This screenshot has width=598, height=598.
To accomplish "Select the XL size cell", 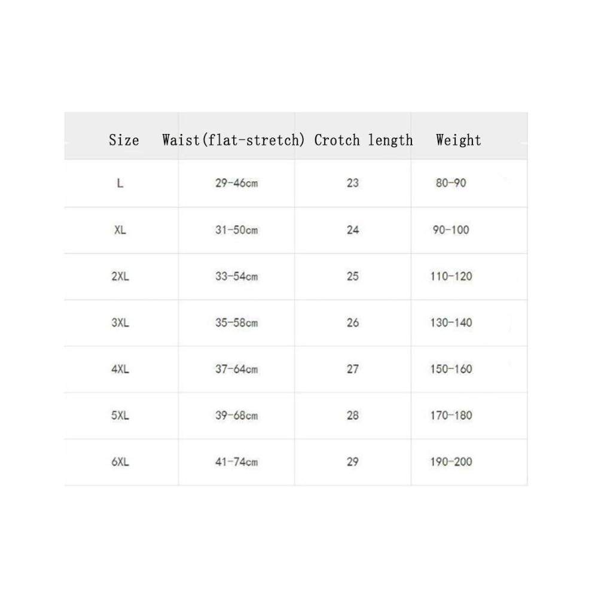I will (120, 230).
